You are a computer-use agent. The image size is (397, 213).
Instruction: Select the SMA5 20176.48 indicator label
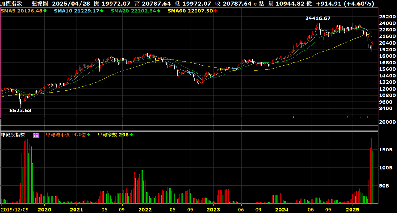[x=22, y=11]
